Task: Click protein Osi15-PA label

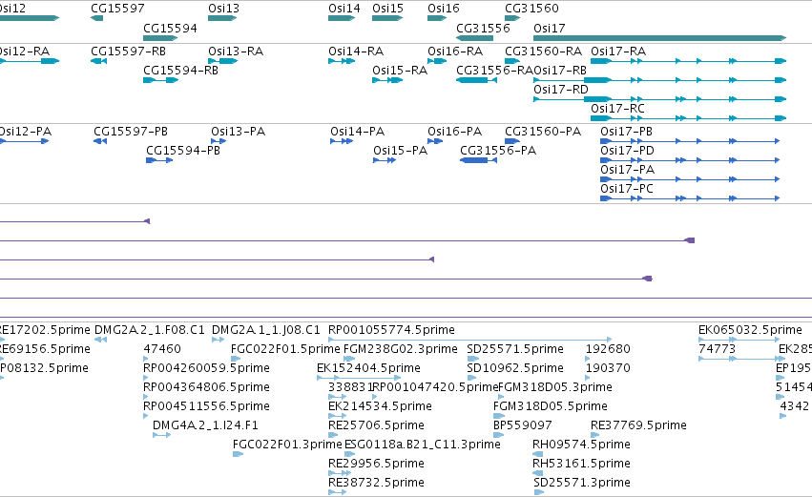Action: (401, 151)
